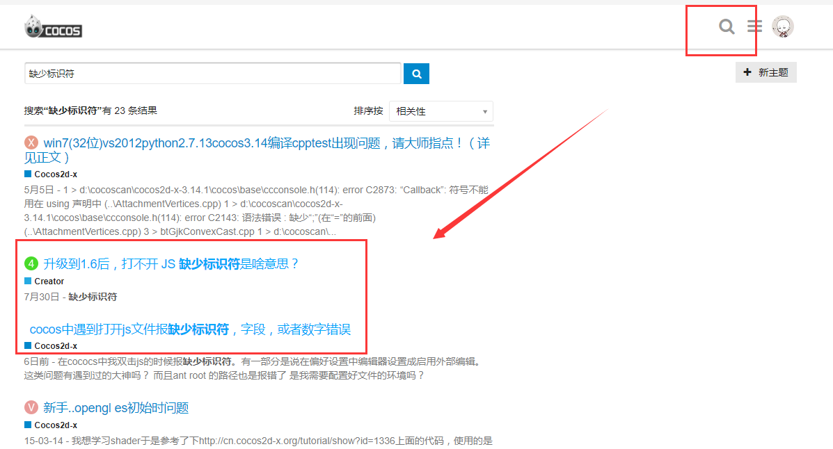Screen dimensions: 833x449
Task: Click Cocos2d-x category under 新手 topic
Action: (51, 425)
